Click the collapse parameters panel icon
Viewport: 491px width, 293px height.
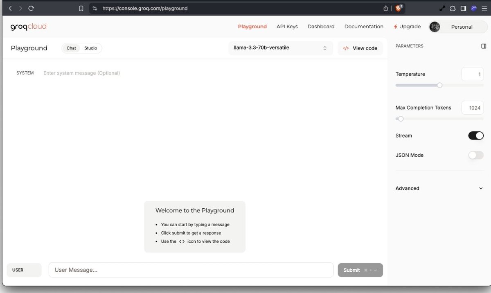point(483,46)
